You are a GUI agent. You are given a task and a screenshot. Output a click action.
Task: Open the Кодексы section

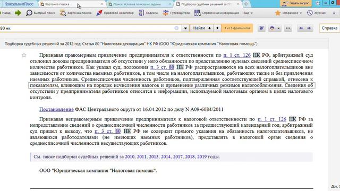coord(148,13)
